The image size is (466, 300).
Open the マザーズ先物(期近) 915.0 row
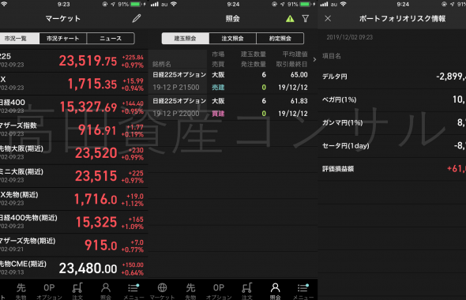[x=73, y=245]
